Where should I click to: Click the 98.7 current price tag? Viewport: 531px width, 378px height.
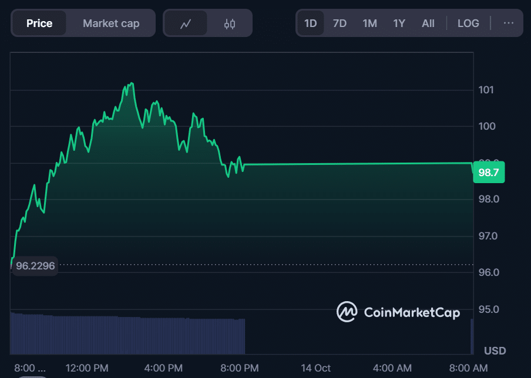[489, 173]
